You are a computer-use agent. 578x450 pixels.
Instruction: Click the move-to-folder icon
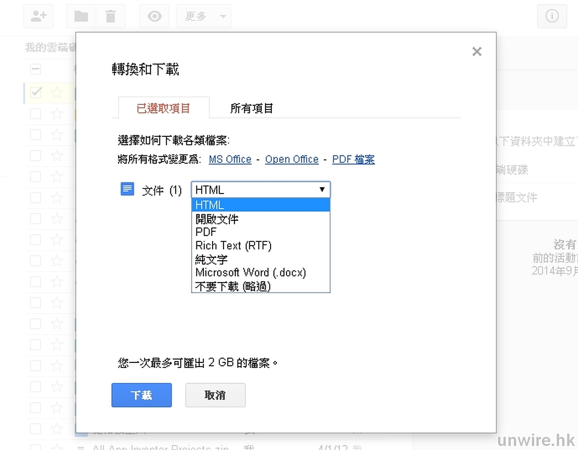81,17
